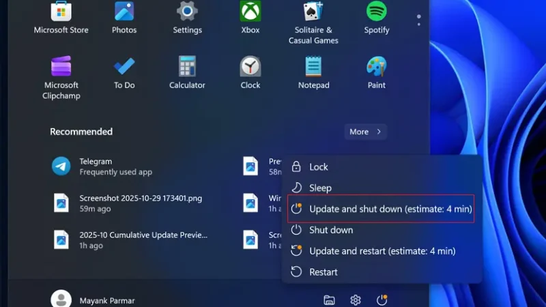
Task: Open Mayank Parmar user account menu
Action: pyautogui.click(x=93, y=300)
